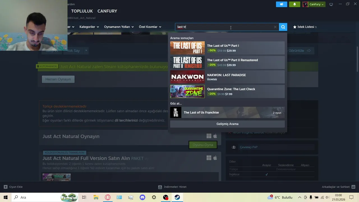
Task: Open the notifications bell
Action: [x=294, y=4]
